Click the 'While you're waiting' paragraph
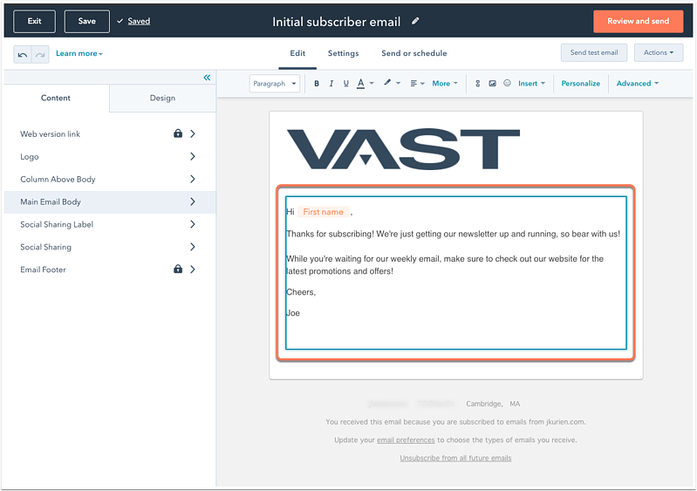 click(x=445, y=265)
